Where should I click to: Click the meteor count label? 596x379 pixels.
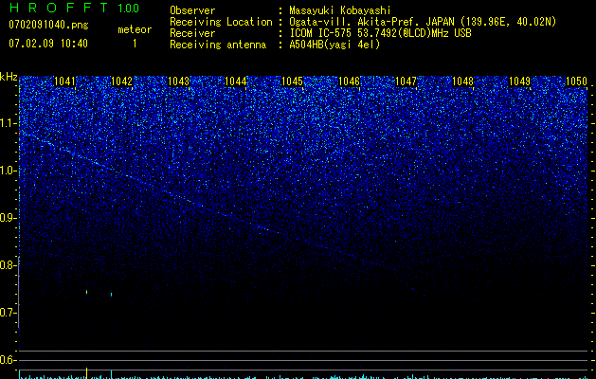coord(135,29)
